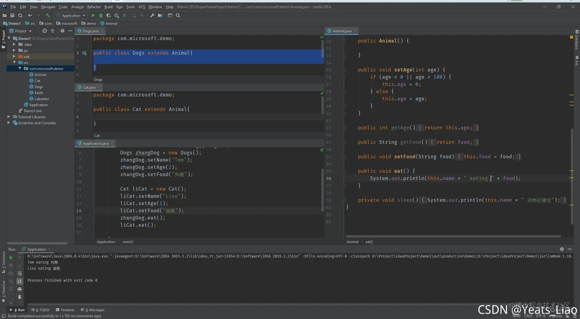
Task: Open the Application run configuration dropdown
Action: click(71, 15)
